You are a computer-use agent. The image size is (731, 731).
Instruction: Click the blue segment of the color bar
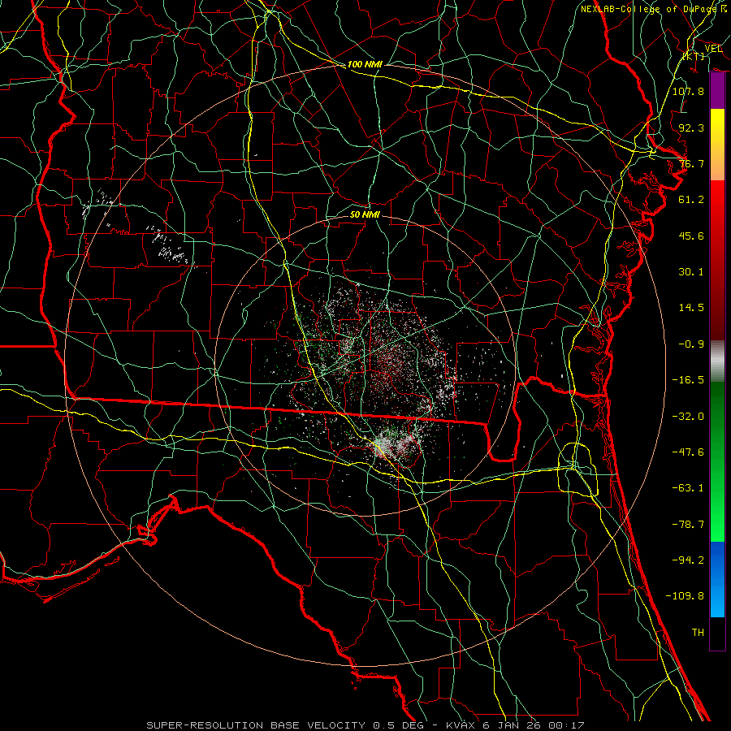tap(717, 579)
